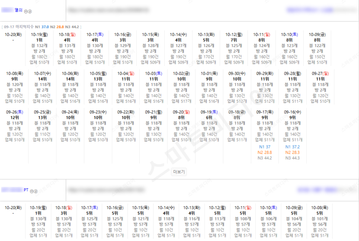Screen dimensions: 359x241
Task: Select the '09-28(월)' date header
Action: coord(292,73)
